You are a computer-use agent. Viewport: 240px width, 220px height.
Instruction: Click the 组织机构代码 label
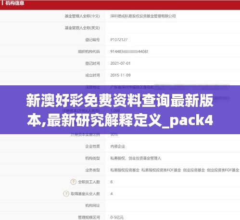pos(89,51)
